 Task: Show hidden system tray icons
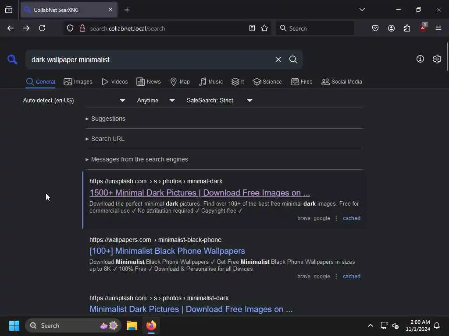pos(370,325)
